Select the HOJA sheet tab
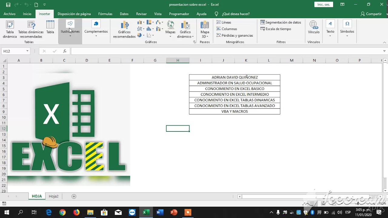This screenshot has height=218, width=388. 37,196
